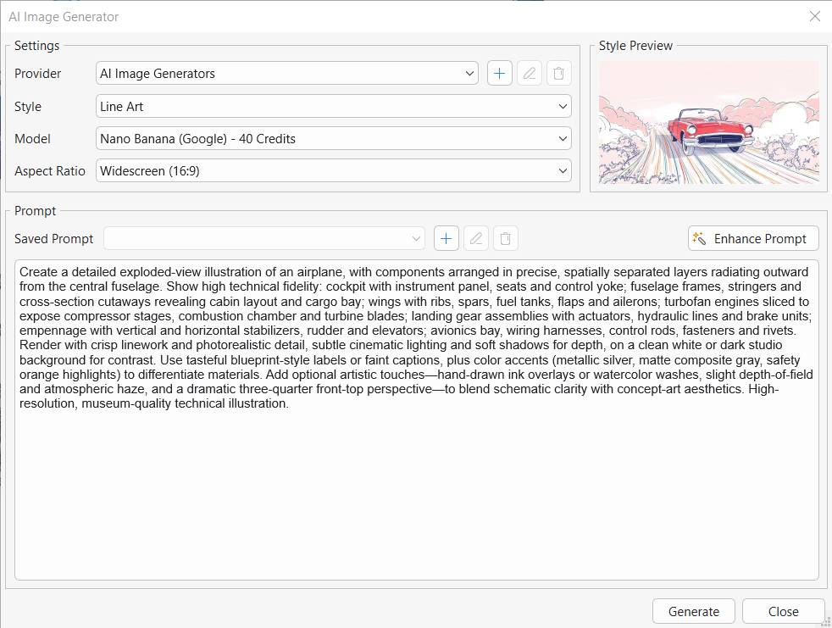Add a new provider with the plus icon
Image resolution: width=832 pixels, height=628 pixels.
tap(500, 74)
